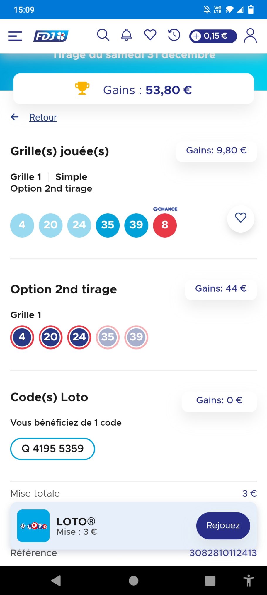This screenshot has height=595, width=267.
Task: Click the back arrow beside Retour
Action: pos(15,117)
